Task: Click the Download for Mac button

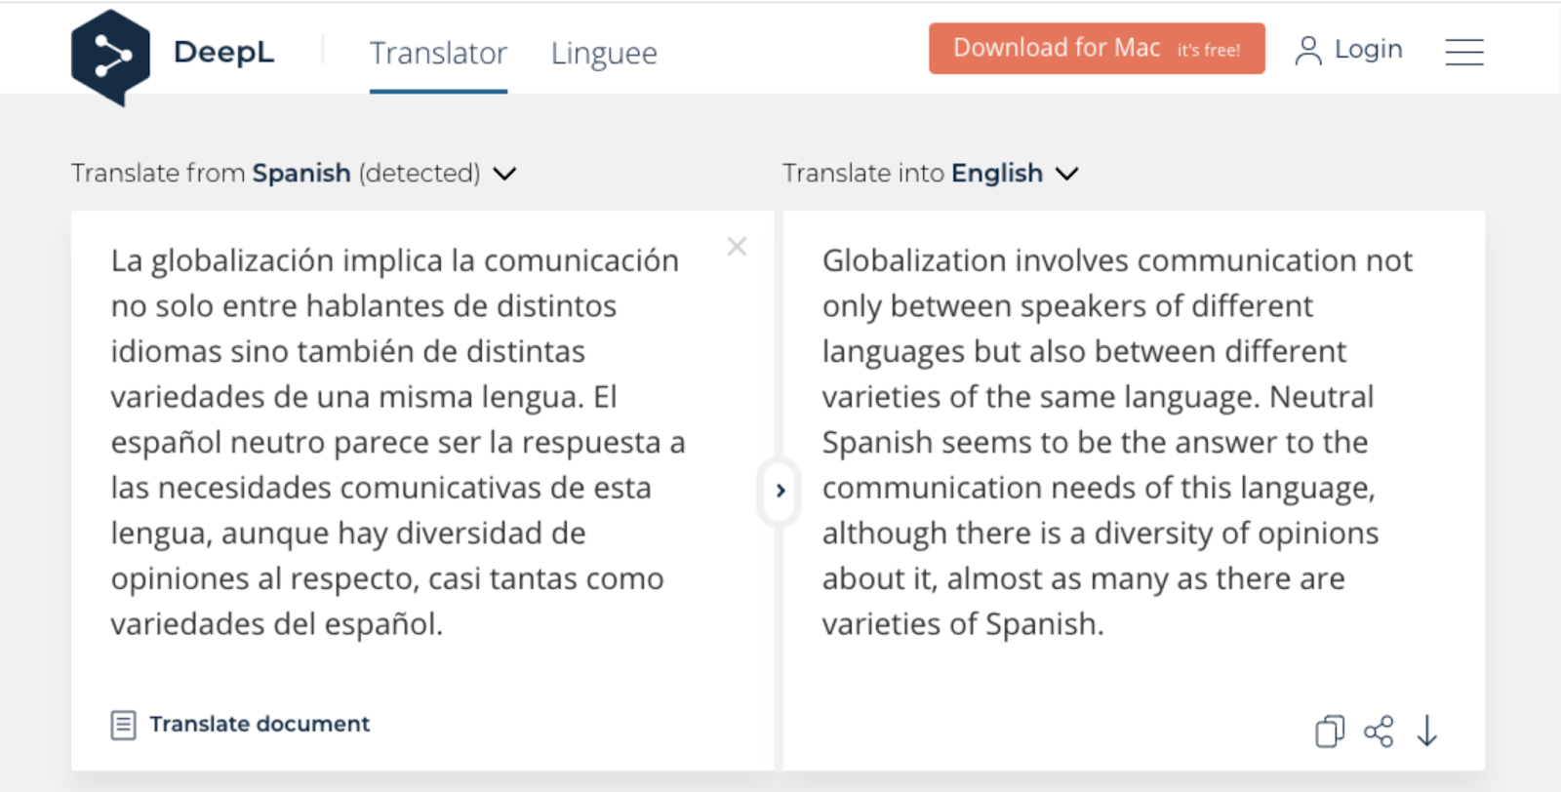Action: [1096, 49]
